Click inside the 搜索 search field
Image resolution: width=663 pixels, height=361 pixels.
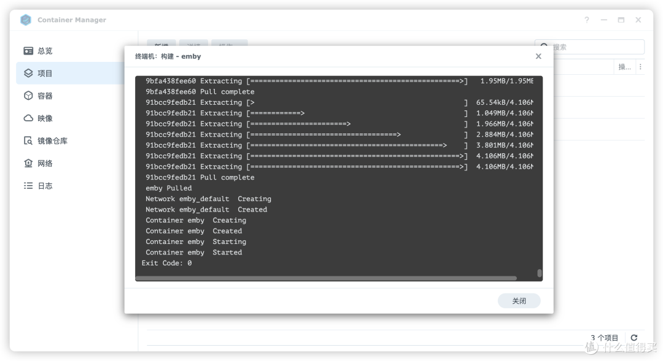[x=589, y=47]
